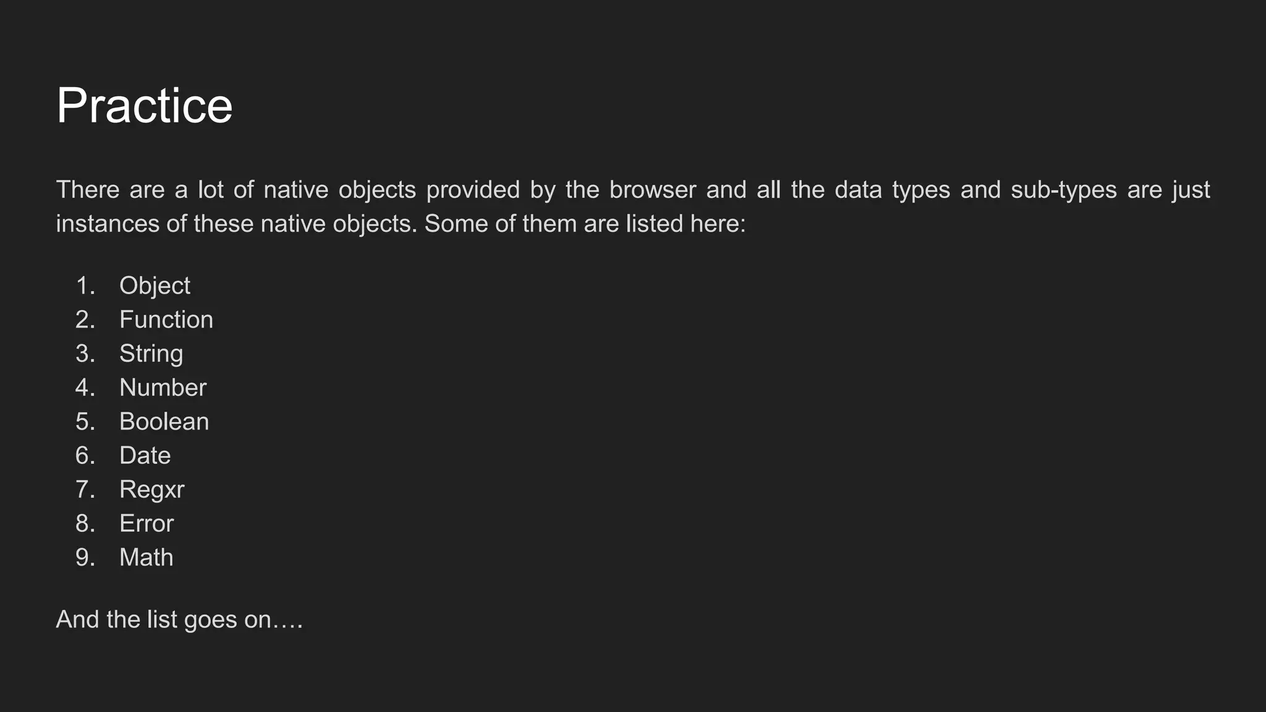Click the Date list entry

[x=145, y=456]
